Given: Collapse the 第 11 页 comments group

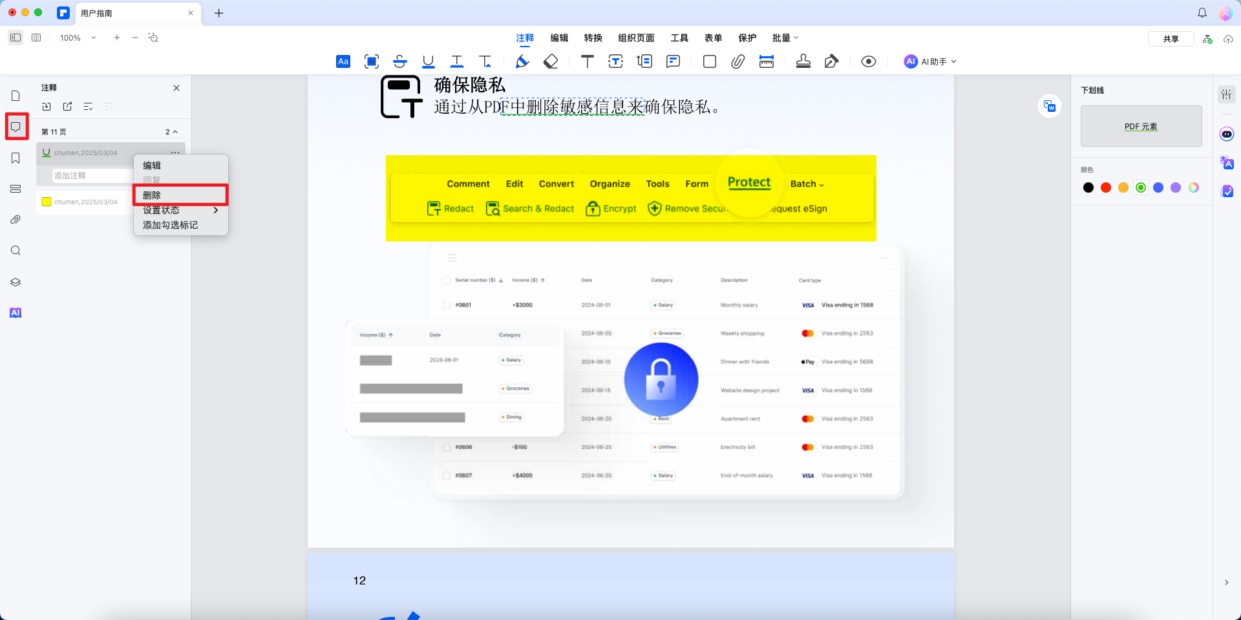Looking at the screenshot, I should point(175,132).
